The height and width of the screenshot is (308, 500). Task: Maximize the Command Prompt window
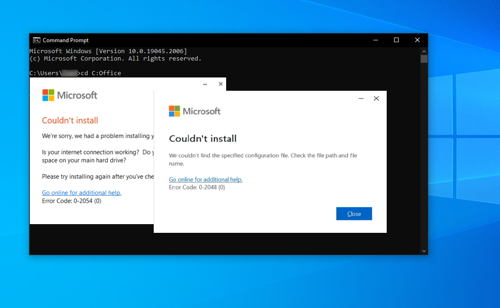(x=396, y=40)
